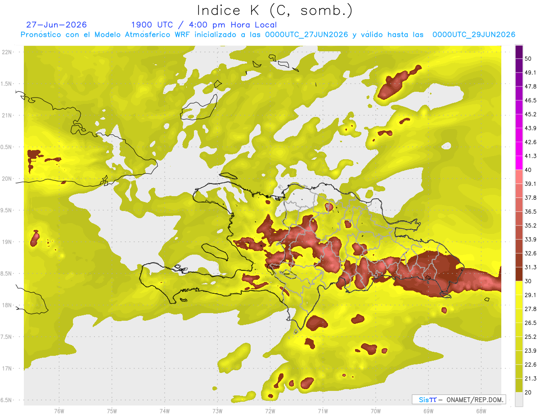The width and height of the screenshot is (540, 417).
Task: Click '1900 UTC / 4:00 pm Hora Local'
Action: click(x=204, y=25)
